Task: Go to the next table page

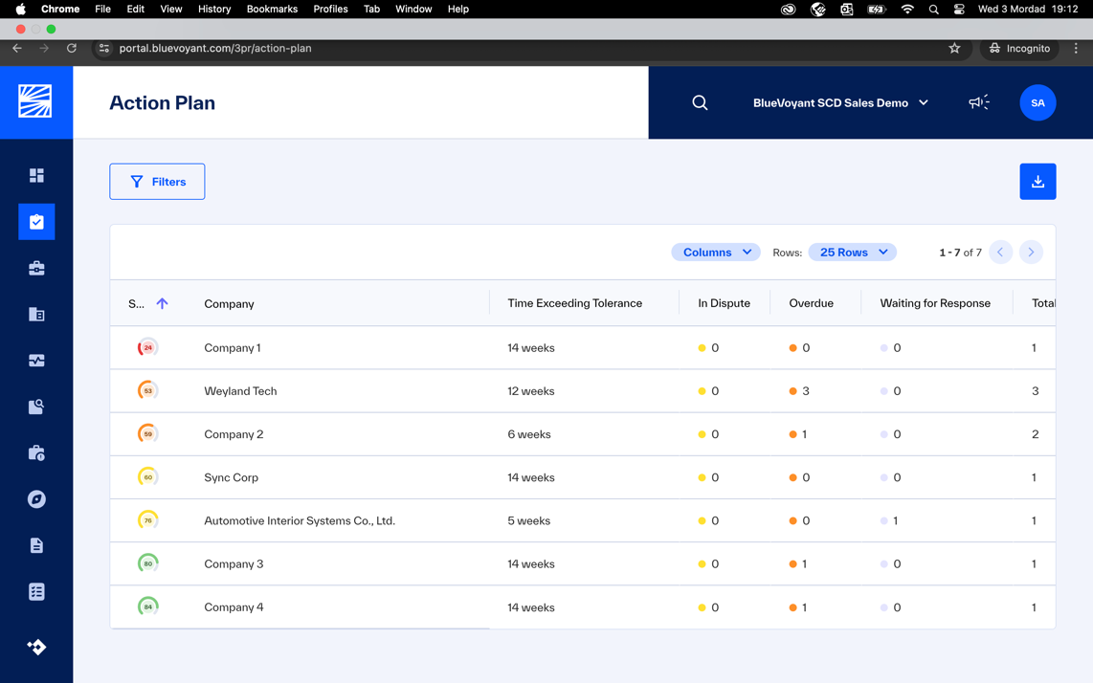Action: [x=1030, y=253]
